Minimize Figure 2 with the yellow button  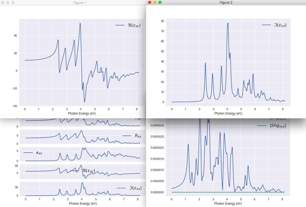click(155, 2)
